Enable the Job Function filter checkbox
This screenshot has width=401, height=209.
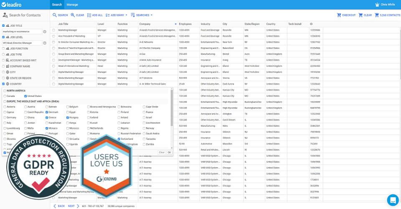pos(3,48)
